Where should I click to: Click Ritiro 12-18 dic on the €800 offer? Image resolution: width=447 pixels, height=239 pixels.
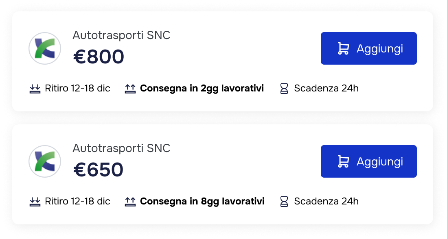(x=77, y=88)
